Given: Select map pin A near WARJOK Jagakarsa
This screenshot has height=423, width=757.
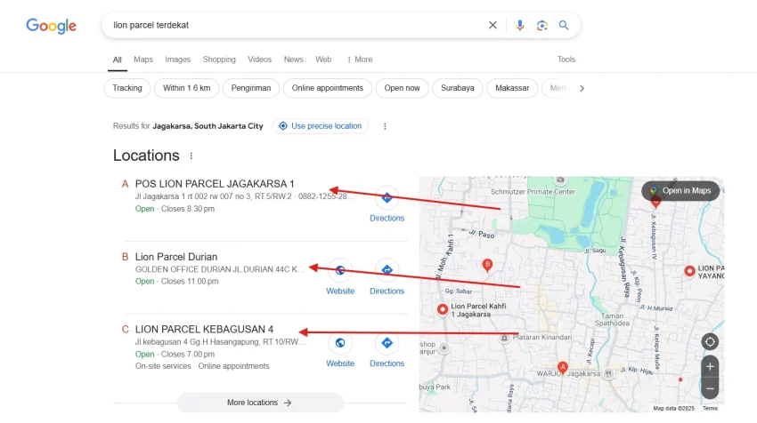Looking at the screenshot, I should tap(563, 368).
